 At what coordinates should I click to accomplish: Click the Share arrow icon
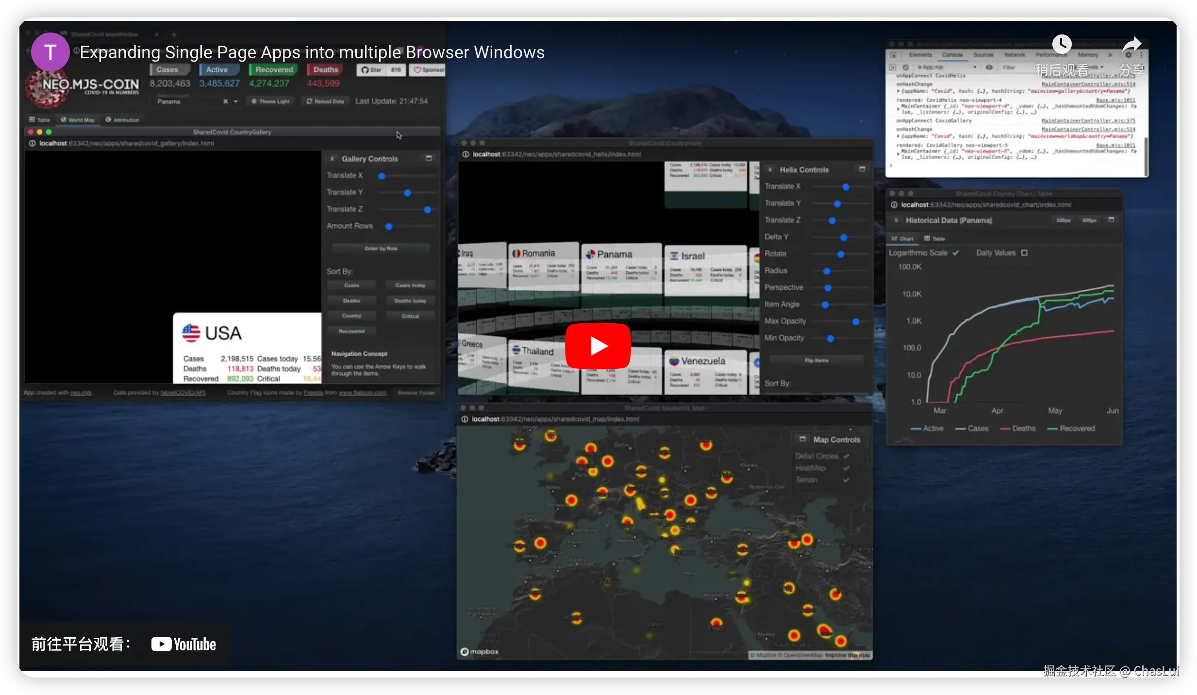[x=1131, y=46]
